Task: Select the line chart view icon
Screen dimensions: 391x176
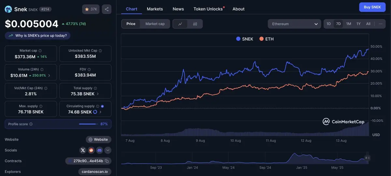Action: pos(180,24)
